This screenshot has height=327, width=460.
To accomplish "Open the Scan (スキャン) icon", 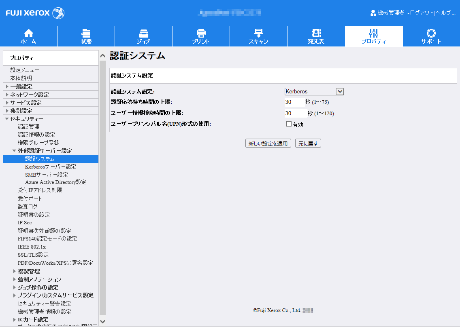I will click(258, 33).
